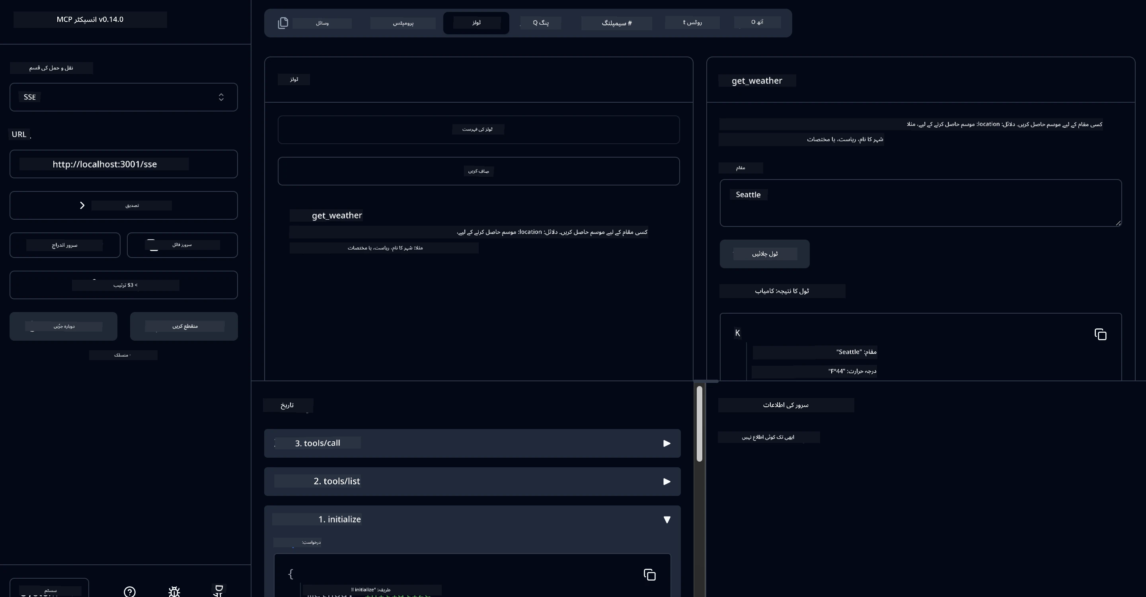1146x597 pixels.
Task: Copy the tool result JSON
Action: [x=1100, y=335]
